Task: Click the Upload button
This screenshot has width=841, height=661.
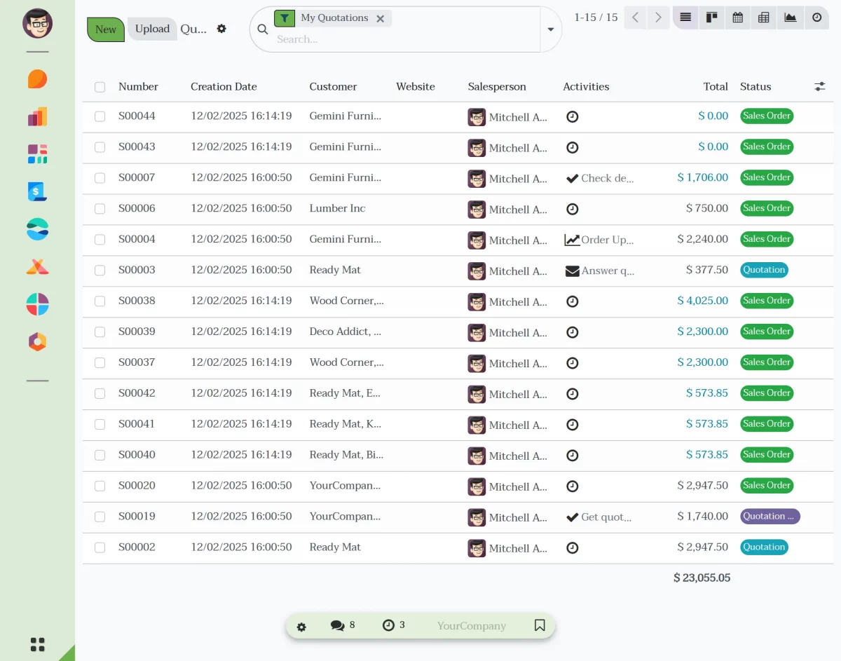Action: click(152, 29)
